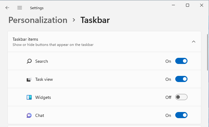
Task: Go to Personalization breadcrumb
Action: 38,20
